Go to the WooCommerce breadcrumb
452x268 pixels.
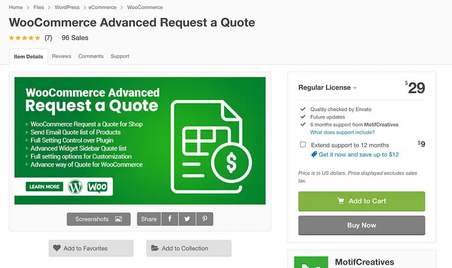coord(145,7)
